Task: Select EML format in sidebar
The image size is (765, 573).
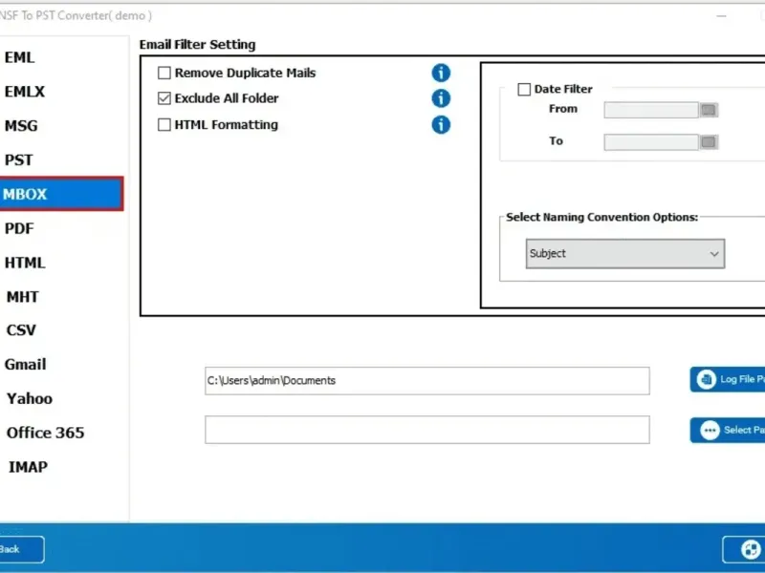Action: tap(19, 57)
